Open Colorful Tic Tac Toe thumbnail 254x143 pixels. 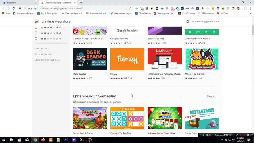(127, 118)
